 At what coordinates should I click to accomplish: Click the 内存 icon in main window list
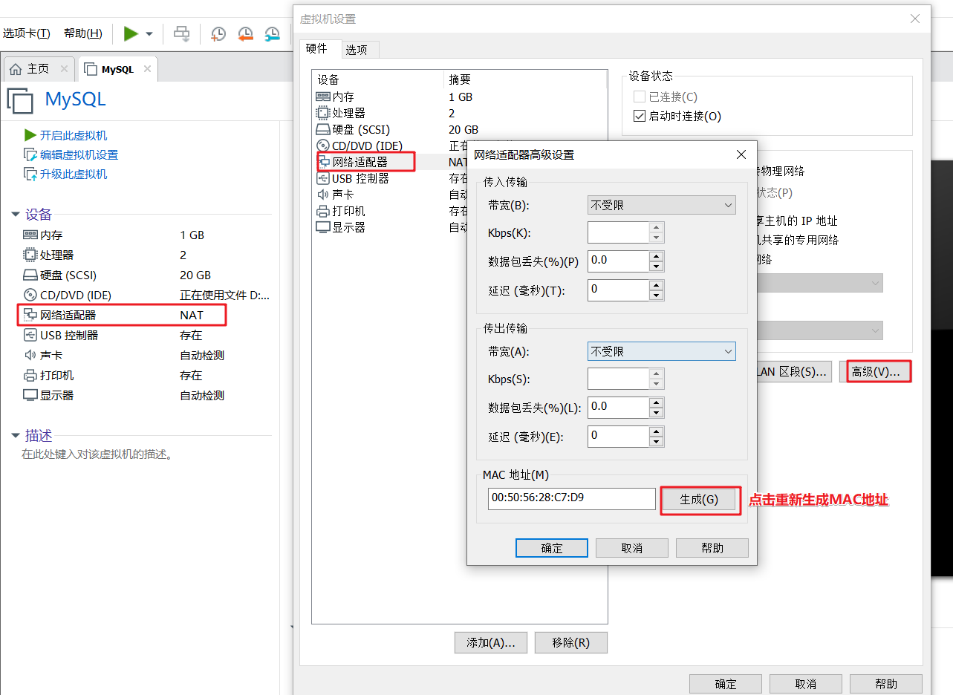pos(30,235)
